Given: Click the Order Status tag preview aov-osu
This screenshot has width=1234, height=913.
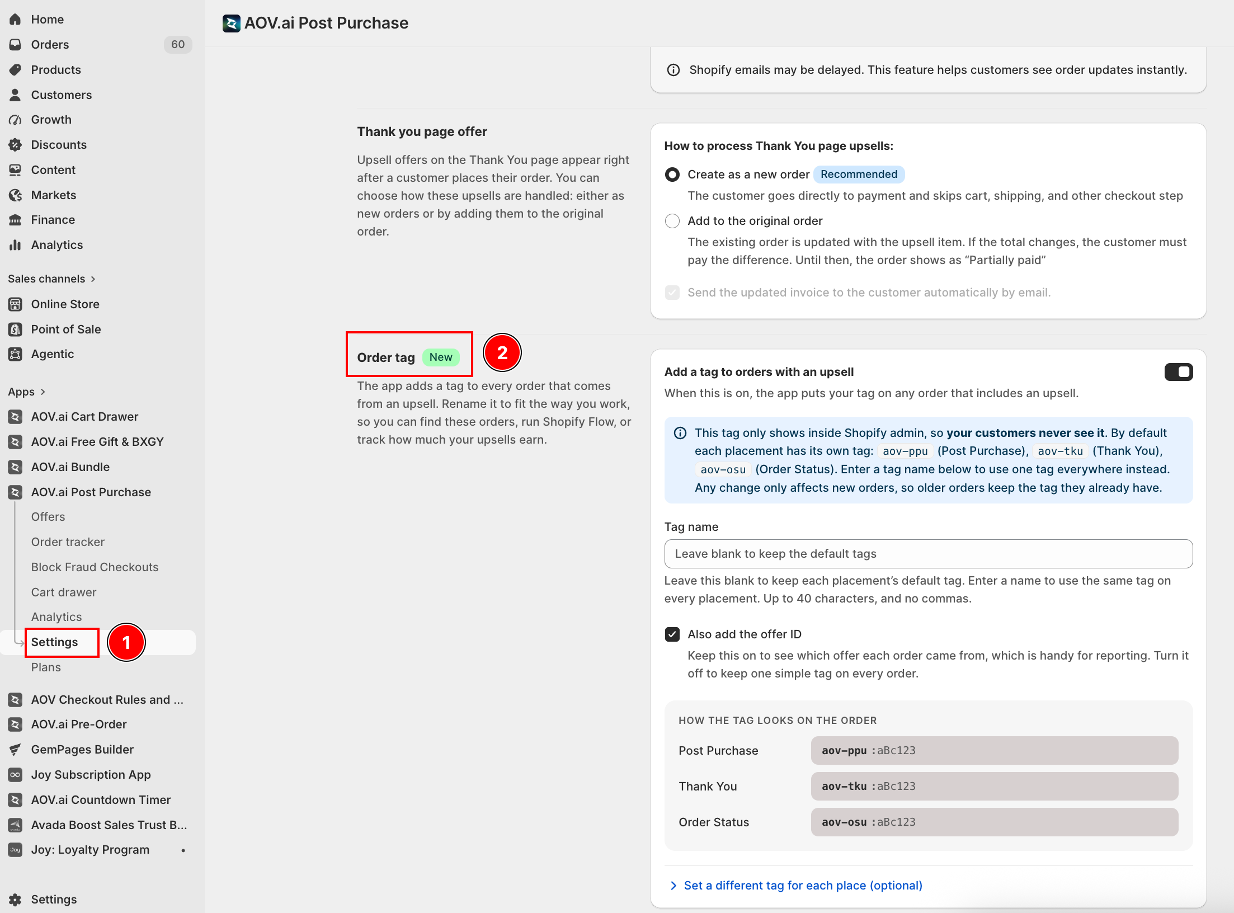Looking at the screenshot, I should 994,822.
